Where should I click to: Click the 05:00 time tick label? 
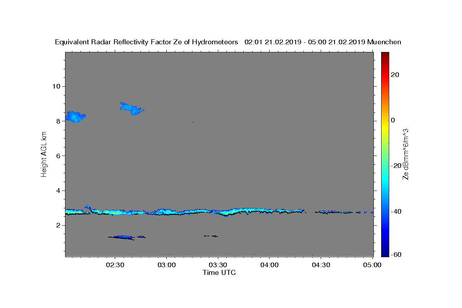pos(373,265)
